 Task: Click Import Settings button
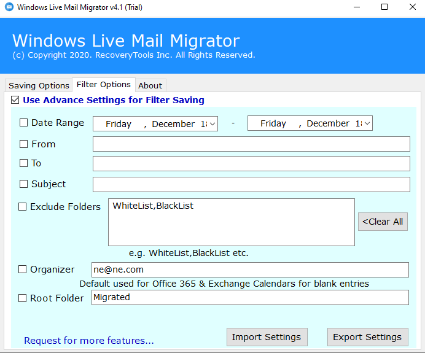pyautogui.click(x=267, y=337)
